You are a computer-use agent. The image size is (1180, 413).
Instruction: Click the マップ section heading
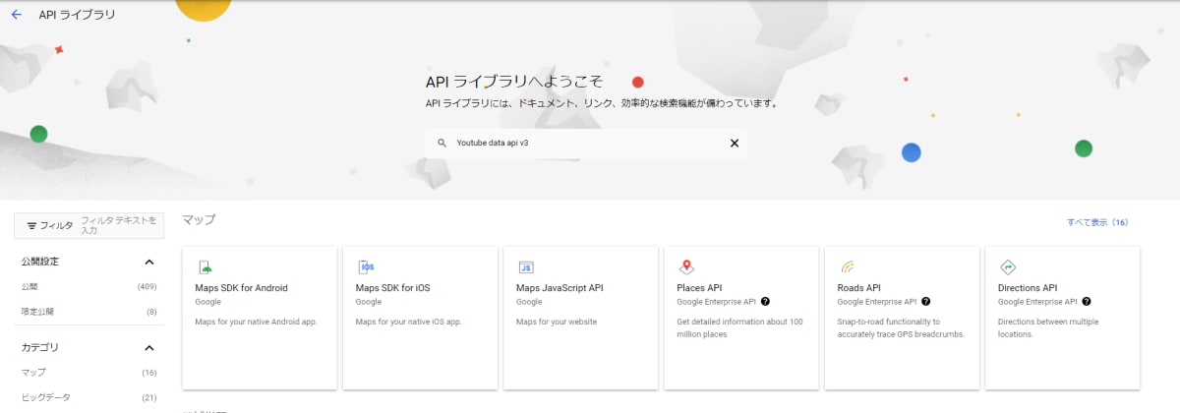(199, 219)
